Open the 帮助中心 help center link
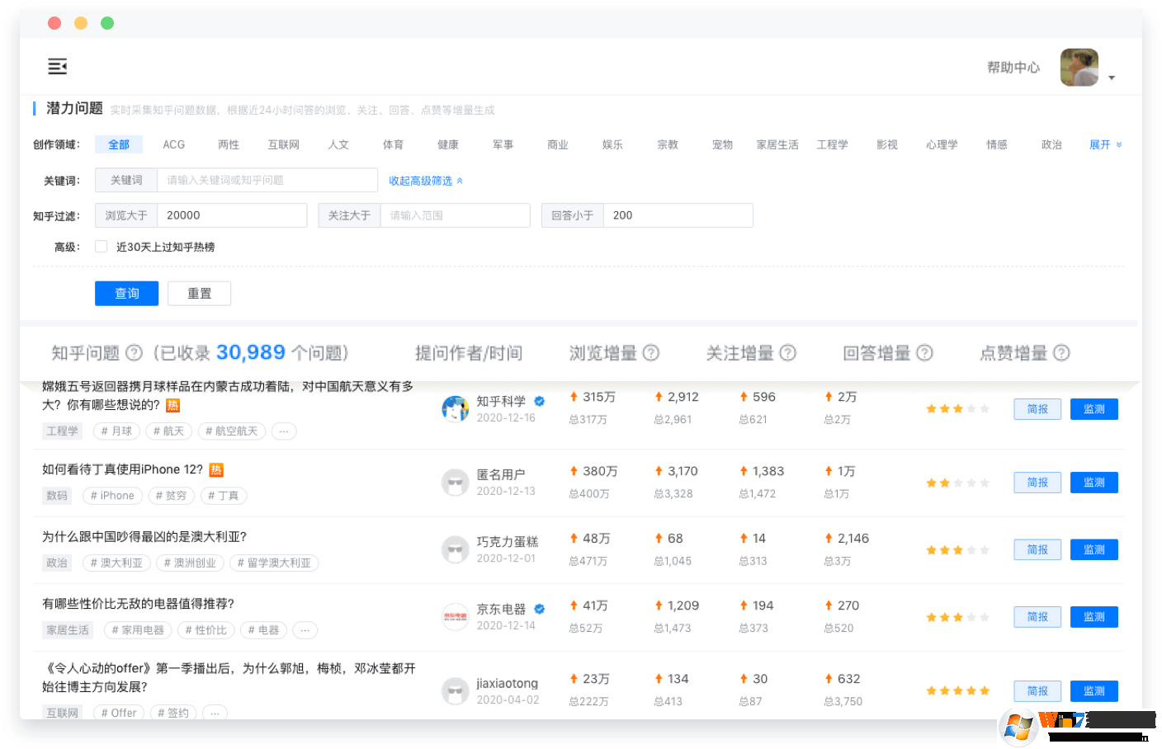This screenshot has height=749, width=1162. pos(1013,68)
